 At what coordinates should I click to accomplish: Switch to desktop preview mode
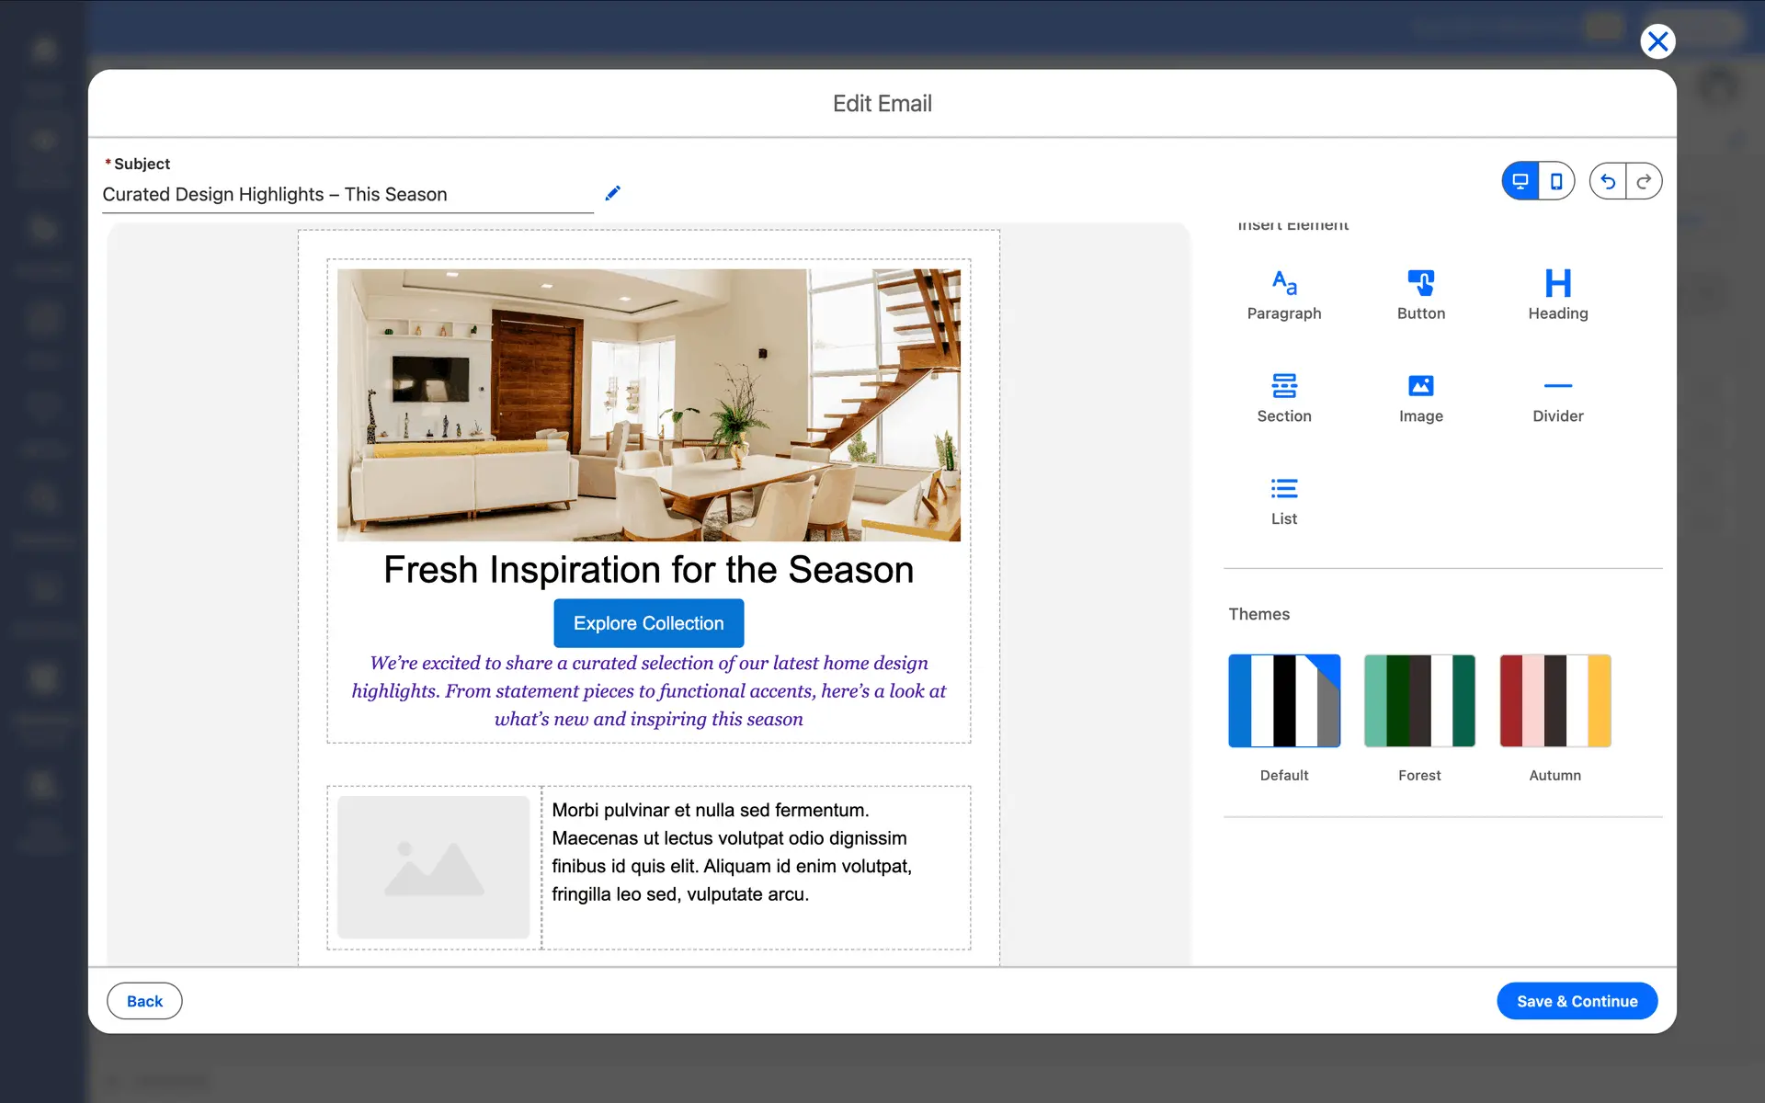pyautogui.click(x=1520, y=181)
